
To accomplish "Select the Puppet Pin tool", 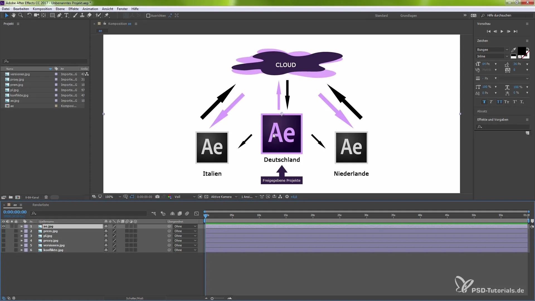I will click(x=107, y=16).
